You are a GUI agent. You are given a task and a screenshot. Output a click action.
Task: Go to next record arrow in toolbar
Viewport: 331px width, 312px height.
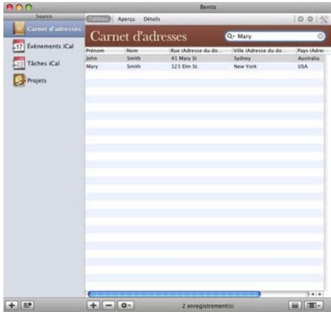(310, 19)
